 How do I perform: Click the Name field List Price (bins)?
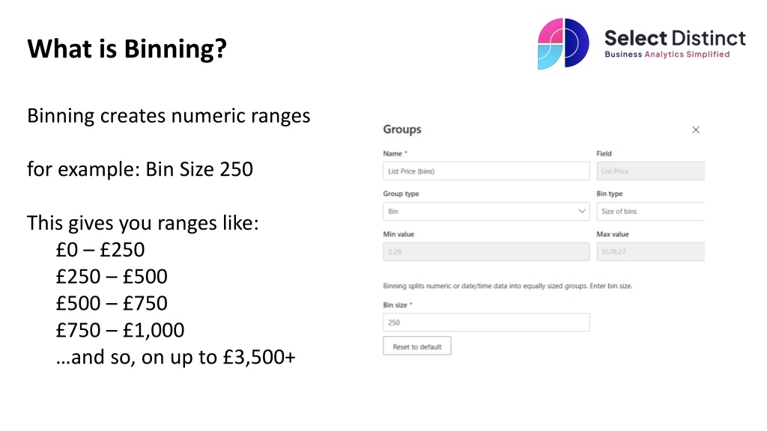[x=486, y=171]
